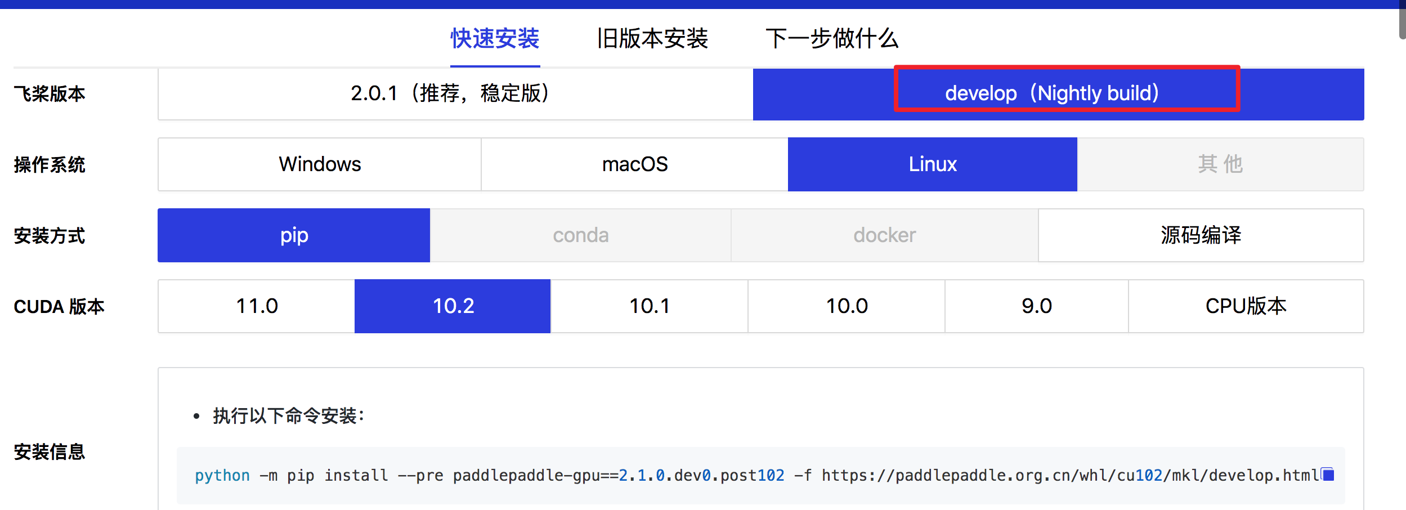Choose Windows as the operating system
The width and height of the screenshot is (1406, 510).
[x=319, y=164]
